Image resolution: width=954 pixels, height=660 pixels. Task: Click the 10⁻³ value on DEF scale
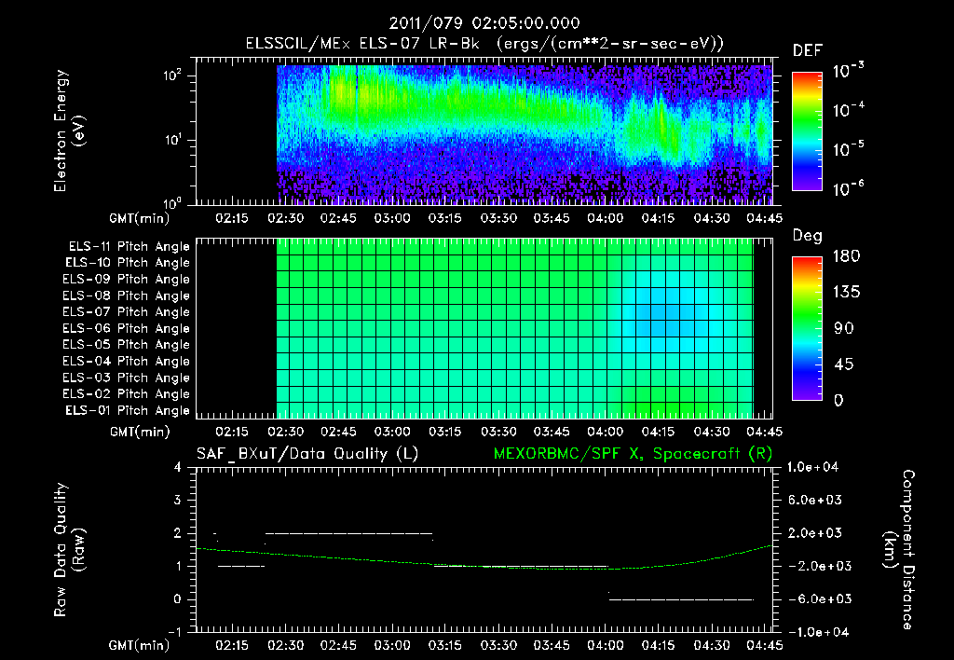click(x=848, y=71)
